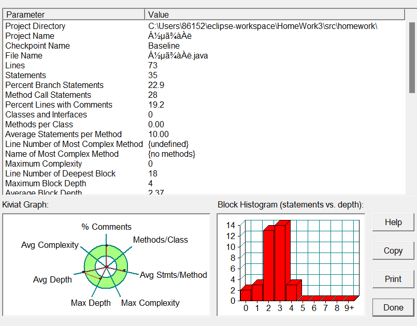Click the Maximum Block Depth value 4
Image resolution: width=417 pixels, height=326 pixels.
(x=150, y=183)
